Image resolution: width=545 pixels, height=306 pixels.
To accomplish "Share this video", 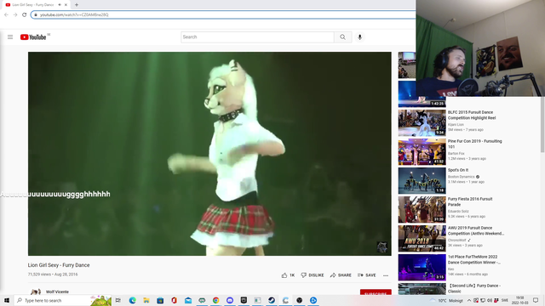I will click(341, 275).
